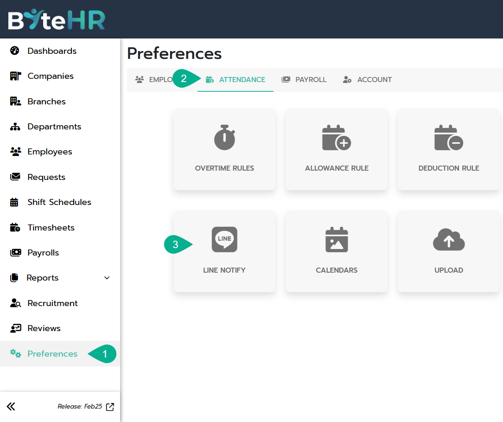
Task: Click the Companies building icon
Action: click(x=15, y=76)
